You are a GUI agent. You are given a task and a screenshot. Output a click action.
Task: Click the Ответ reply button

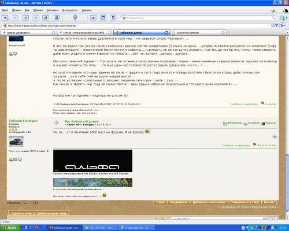(161, 202)
